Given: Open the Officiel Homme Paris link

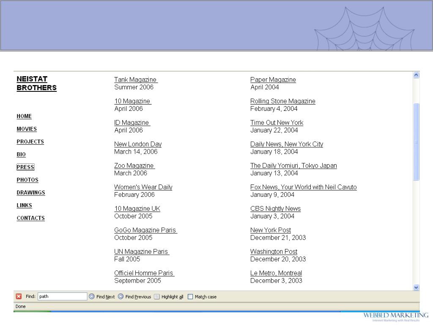Looking at the screenshot, I should pyautogui.click(x=144, y=273).
